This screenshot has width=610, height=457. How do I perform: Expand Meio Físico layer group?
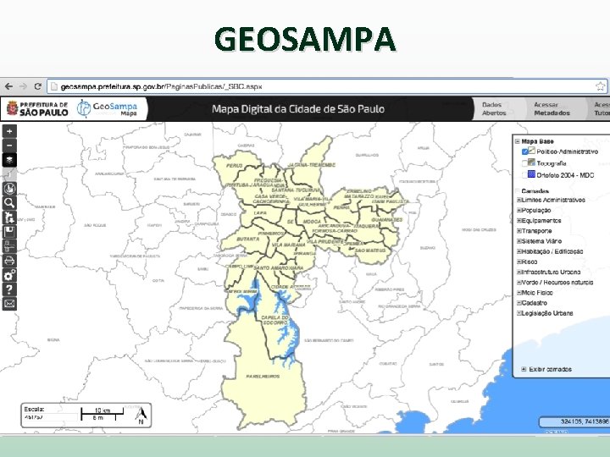[519, 292]
